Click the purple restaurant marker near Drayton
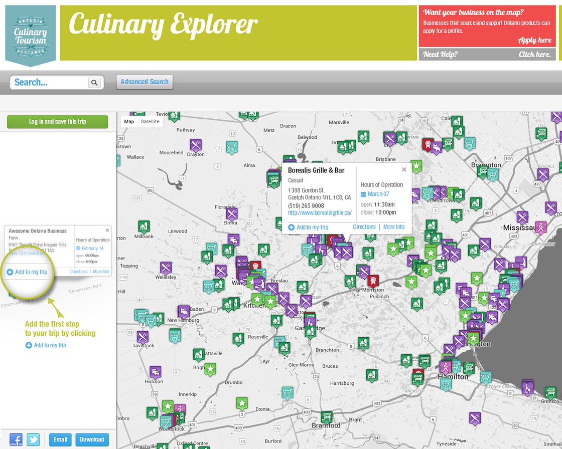Screen dimensions: 562x449 (x=196, y=145)
